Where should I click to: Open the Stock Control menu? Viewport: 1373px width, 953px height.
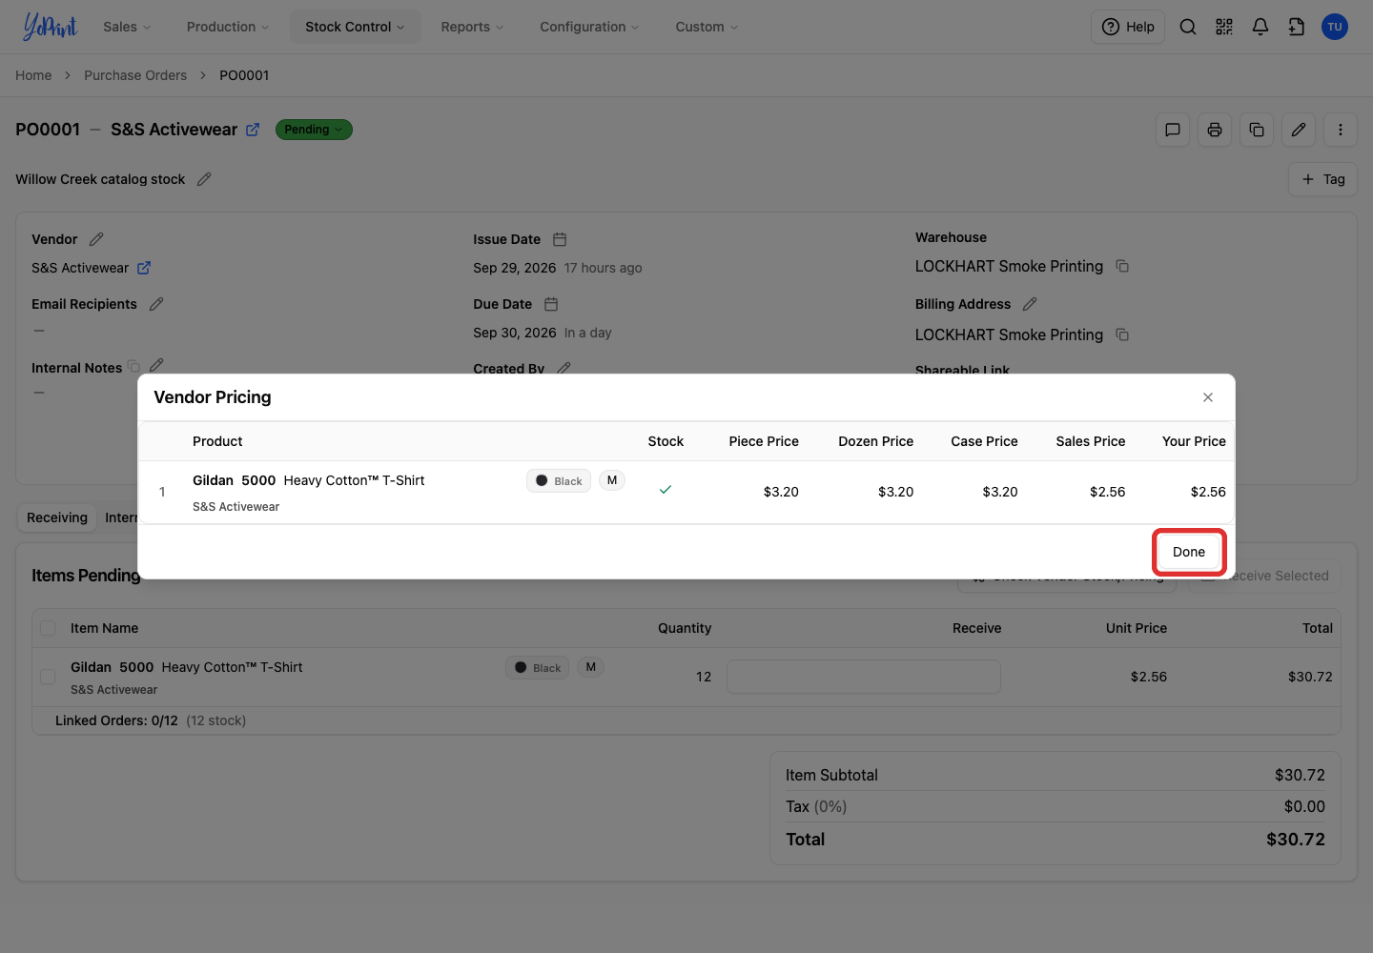[355, 27]
